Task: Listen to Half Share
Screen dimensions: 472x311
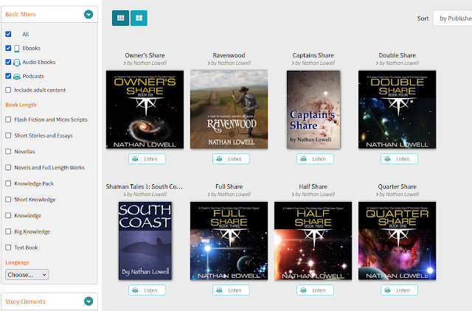Action: [x=315, y=290]
